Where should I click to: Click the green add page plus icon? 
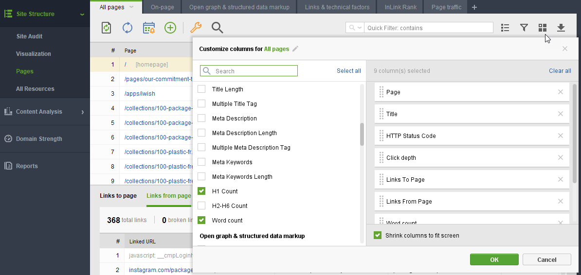click(x=170, y=28)
